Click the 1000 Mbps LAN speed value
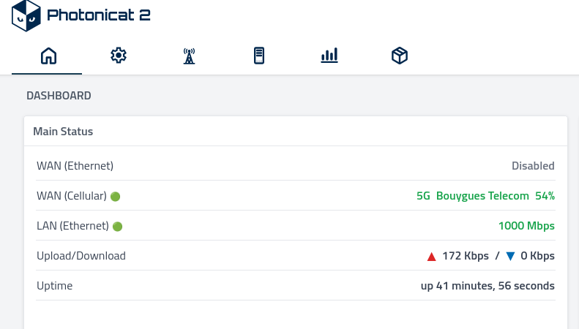The height and width of the screenshot is (329, 579). click(526, 226)
